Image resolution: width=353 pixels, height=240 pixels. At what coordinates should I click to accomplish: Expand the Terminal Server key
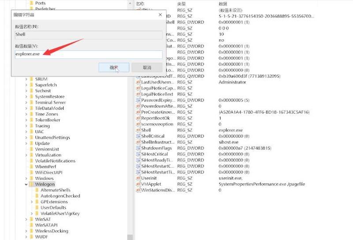[x=26, y=103]
